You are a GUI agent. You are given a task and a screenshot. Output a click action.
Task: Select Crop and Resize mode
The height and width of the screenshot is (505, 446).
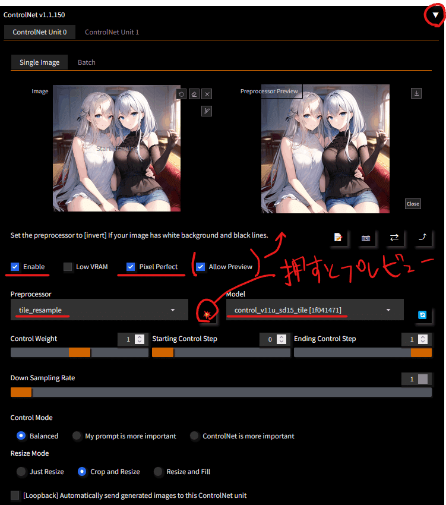[x=82, y=472]
